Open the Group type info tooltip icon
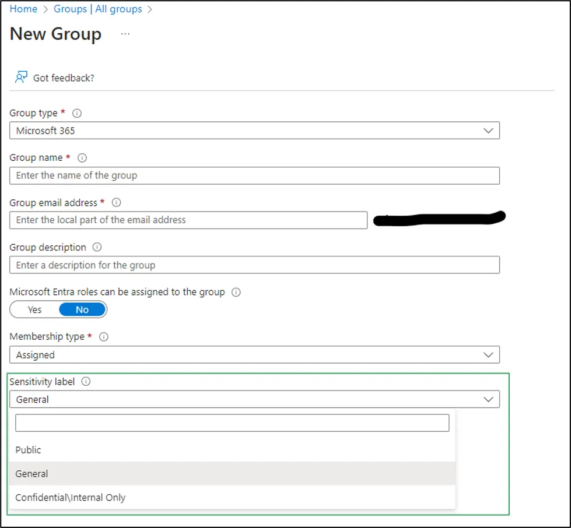 click(76, 113)
